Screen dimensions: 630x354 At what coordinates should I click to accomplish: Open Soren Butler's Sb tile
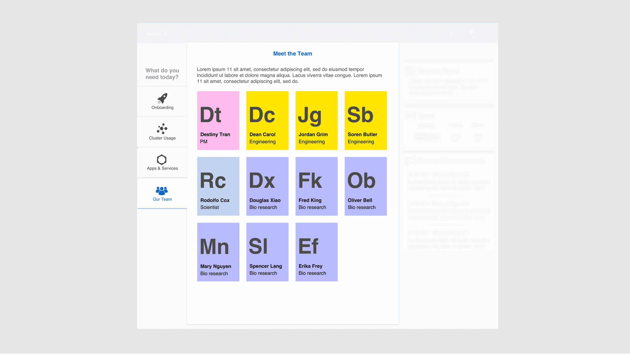tap(366, 121)
